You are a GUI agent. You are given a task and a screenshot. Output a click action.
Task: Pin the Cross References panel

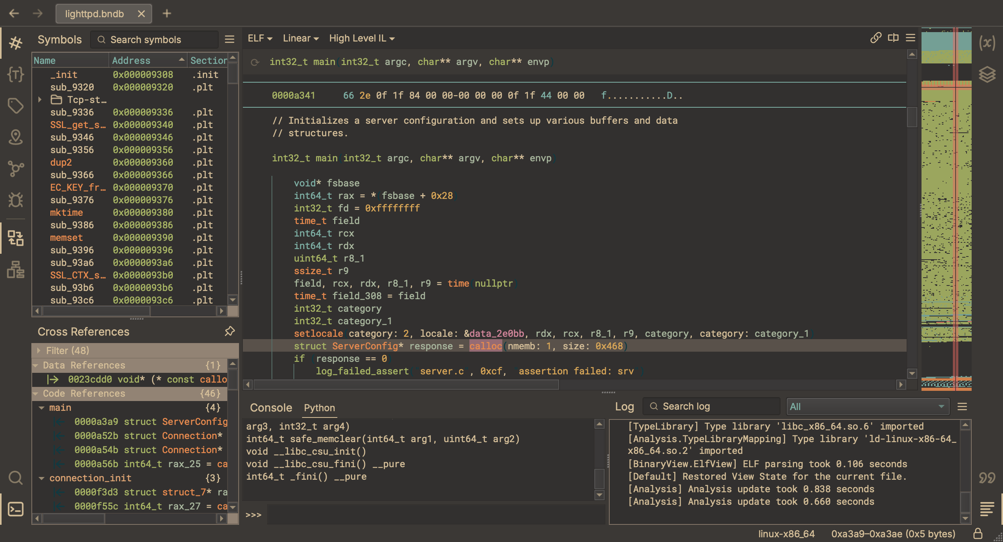click(x=230, y=331)
